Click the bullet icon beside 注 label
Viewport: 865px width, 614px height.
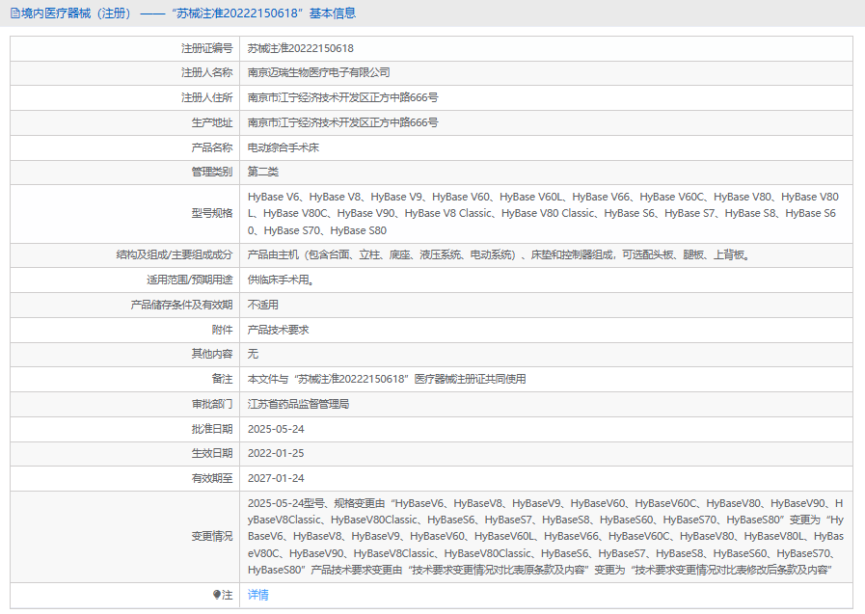click(217, 595)
